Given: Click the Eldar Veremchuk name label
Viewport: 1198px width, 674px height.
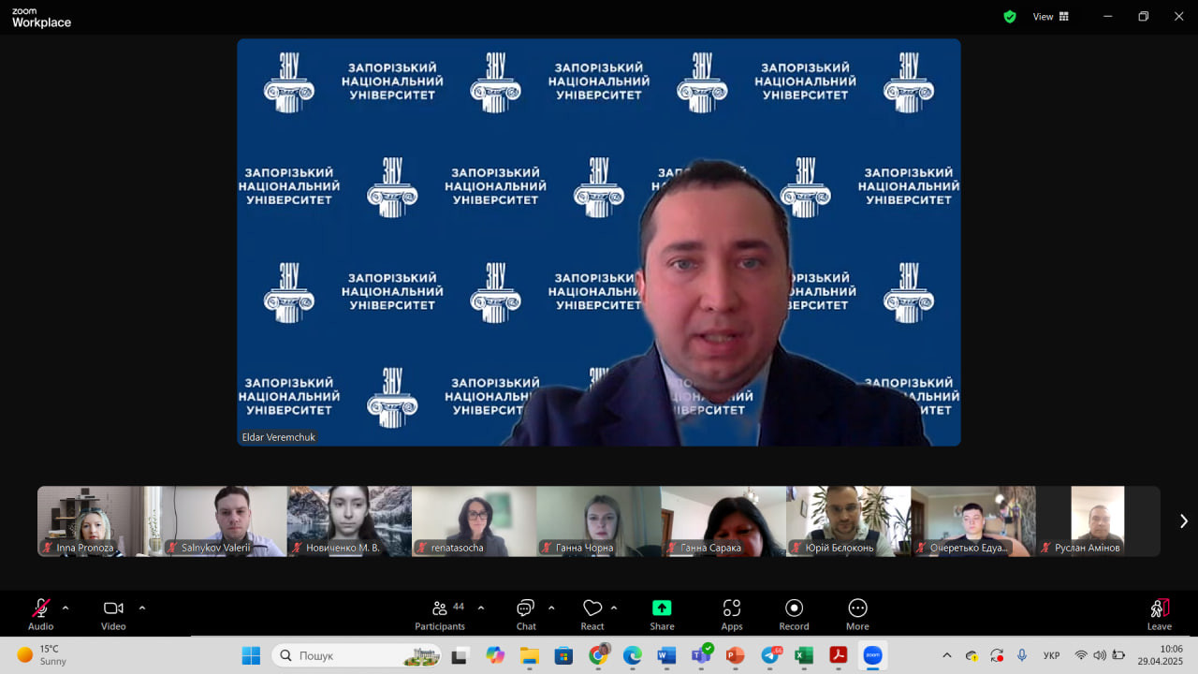Looking at the screenshot, I should point(278,437).
